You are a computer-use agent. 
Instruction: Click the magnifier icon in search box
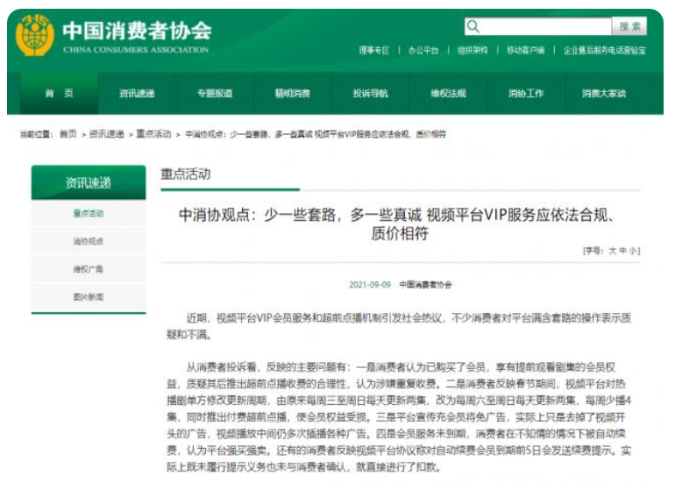point(473,26)
